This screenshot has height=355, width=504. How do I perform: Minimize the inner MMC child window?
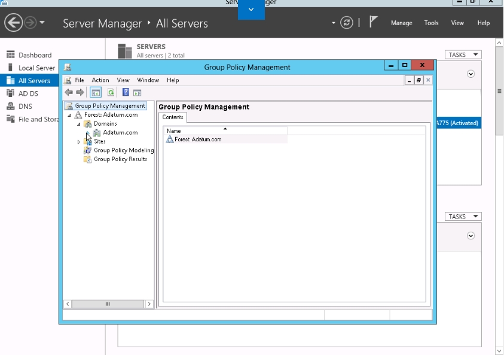(409, 80)
